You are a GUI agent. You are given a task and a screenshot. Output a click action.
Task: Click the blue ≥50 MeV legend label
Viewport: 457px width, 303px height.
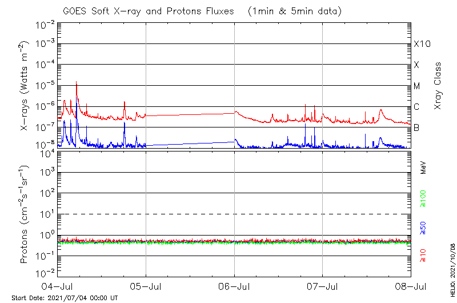pyautogui.click(x=423, y=228)
